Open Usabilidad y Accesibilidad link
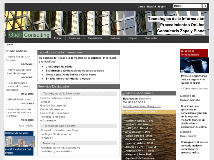The image size is (214, 160). coord(56,151)
